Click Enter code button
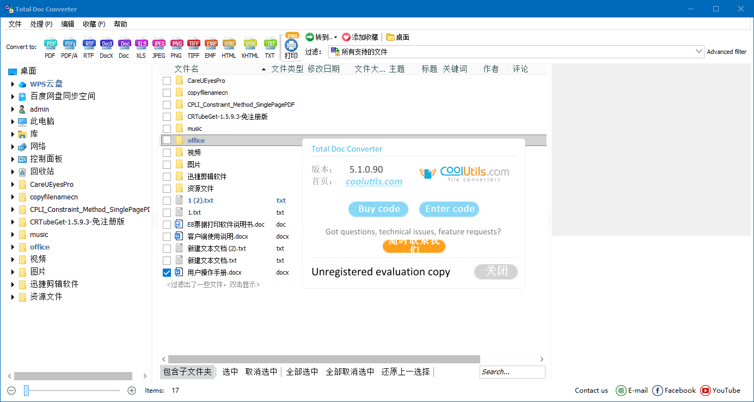The width and height of the screenshot is (754, 402). point(449,209)
